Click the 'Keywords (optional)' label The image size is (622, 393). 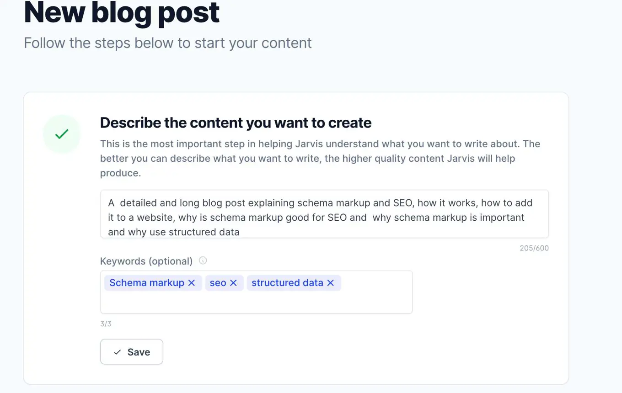click(x=146, y=261)
